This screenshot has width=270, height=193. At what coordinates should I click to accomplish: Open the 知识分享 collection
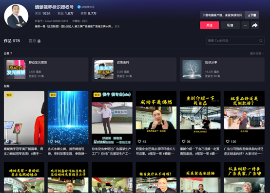click(222, 70)
